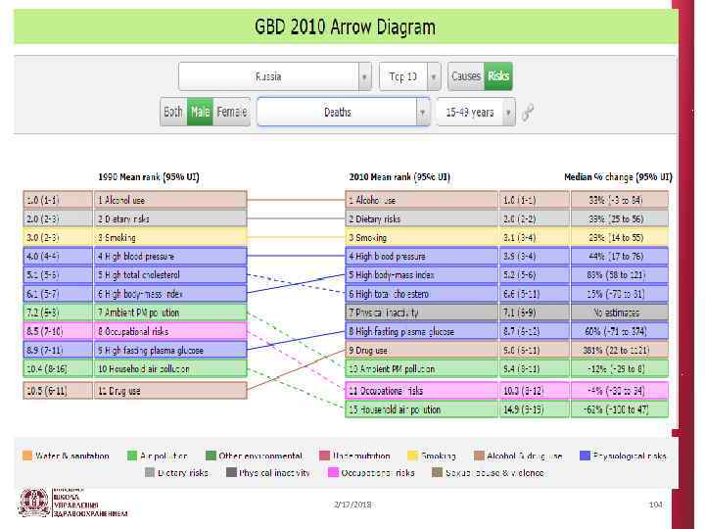Click the 2010 mean rank value 14.9
Screen dimensions: 705x529
(535, 409)
